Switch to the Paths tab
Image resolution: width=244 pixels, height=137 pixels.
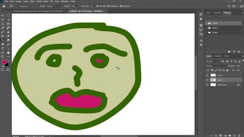[226, 56]
